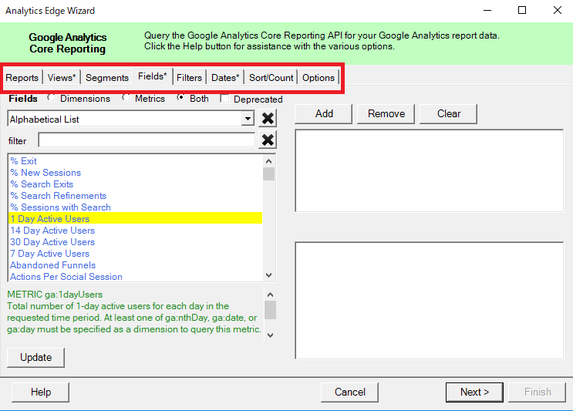Viewport: 573px width, 411px height.
Task: Click the Clear button
Action: click(x=449, y=113)
